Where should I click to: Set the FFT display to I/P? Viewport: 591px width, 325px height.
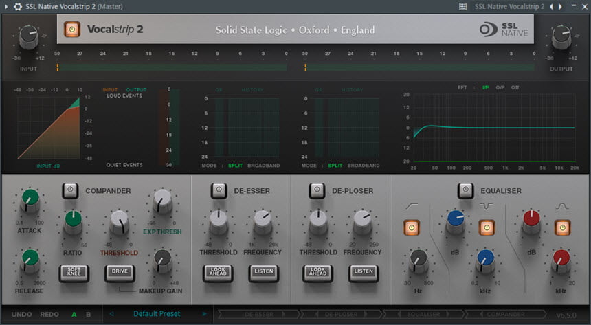tap(485, 87)
